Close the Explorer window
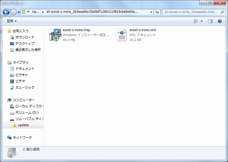This screenshot has height=162, width=228. pos(220,3)
